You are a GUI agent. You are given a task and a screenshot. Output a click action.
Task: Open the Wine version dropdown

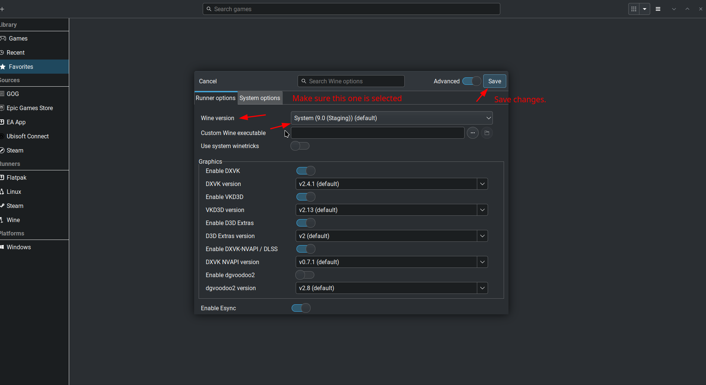click(391, 118)
